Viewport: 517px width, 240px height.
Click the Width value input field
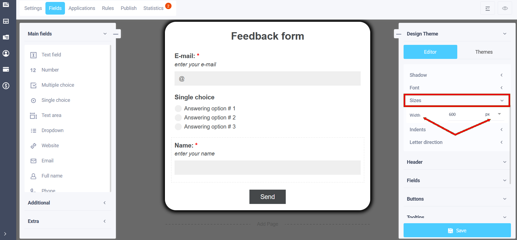tap(465, 114)
